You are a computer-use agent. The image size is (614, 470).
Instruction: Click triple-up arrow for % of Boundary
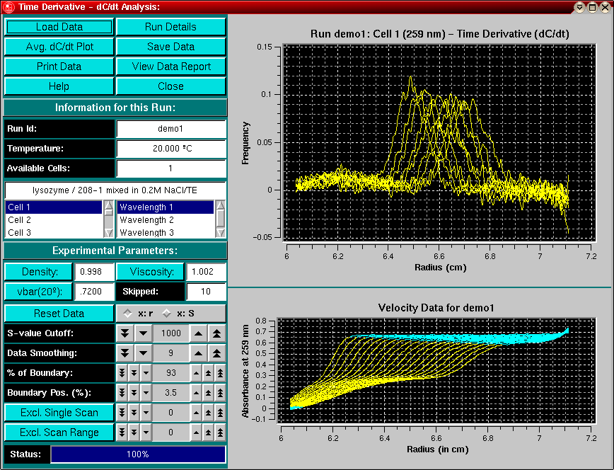(x=220, y=373)
